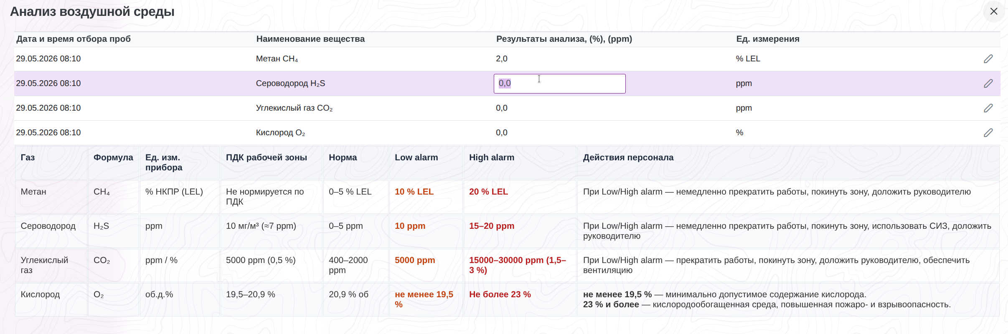Click the Дата и время отбора проб header
This screenshot has height=334, width=1008.
point(74,39)
